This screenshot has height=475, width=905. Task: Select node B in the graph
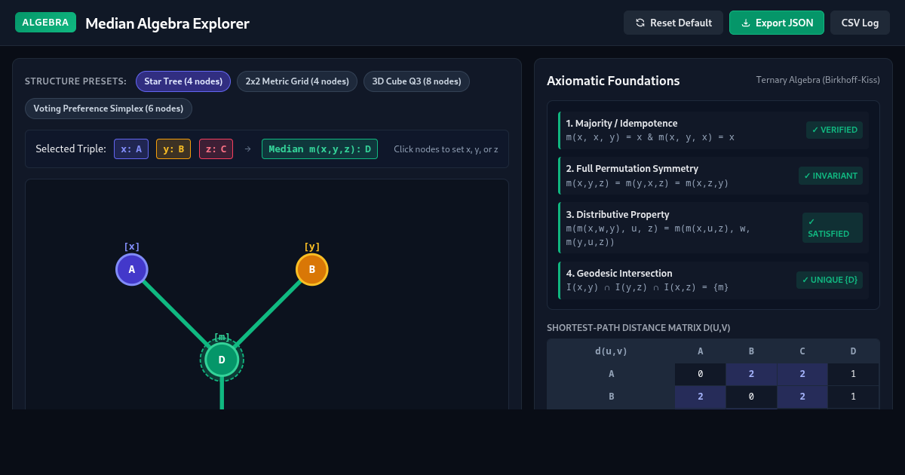click(311, 269)
